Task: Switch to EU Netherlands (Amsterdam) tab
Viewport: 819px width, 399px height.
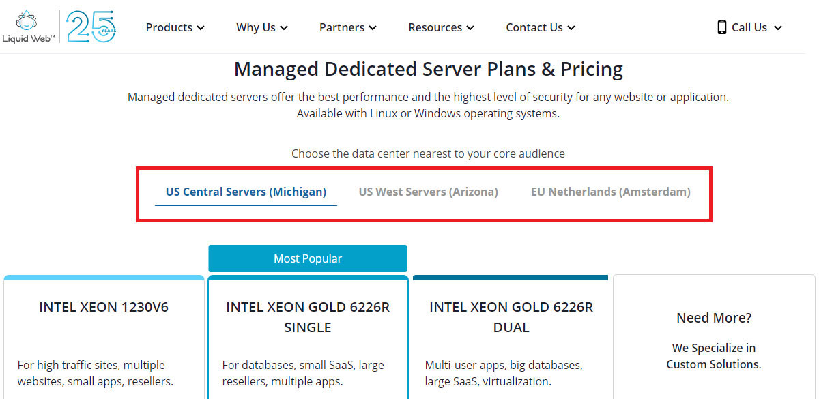Action: [611, 192]
